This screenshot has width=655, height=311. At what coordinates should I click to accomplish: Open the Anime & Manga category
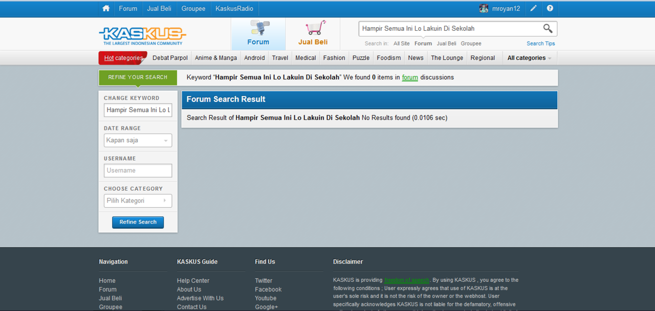pyautogui.click(x=216, y=58)
